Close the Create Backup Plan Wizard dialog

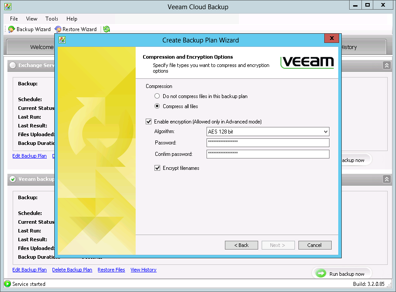pyautogui.click(x=332, y=38)
